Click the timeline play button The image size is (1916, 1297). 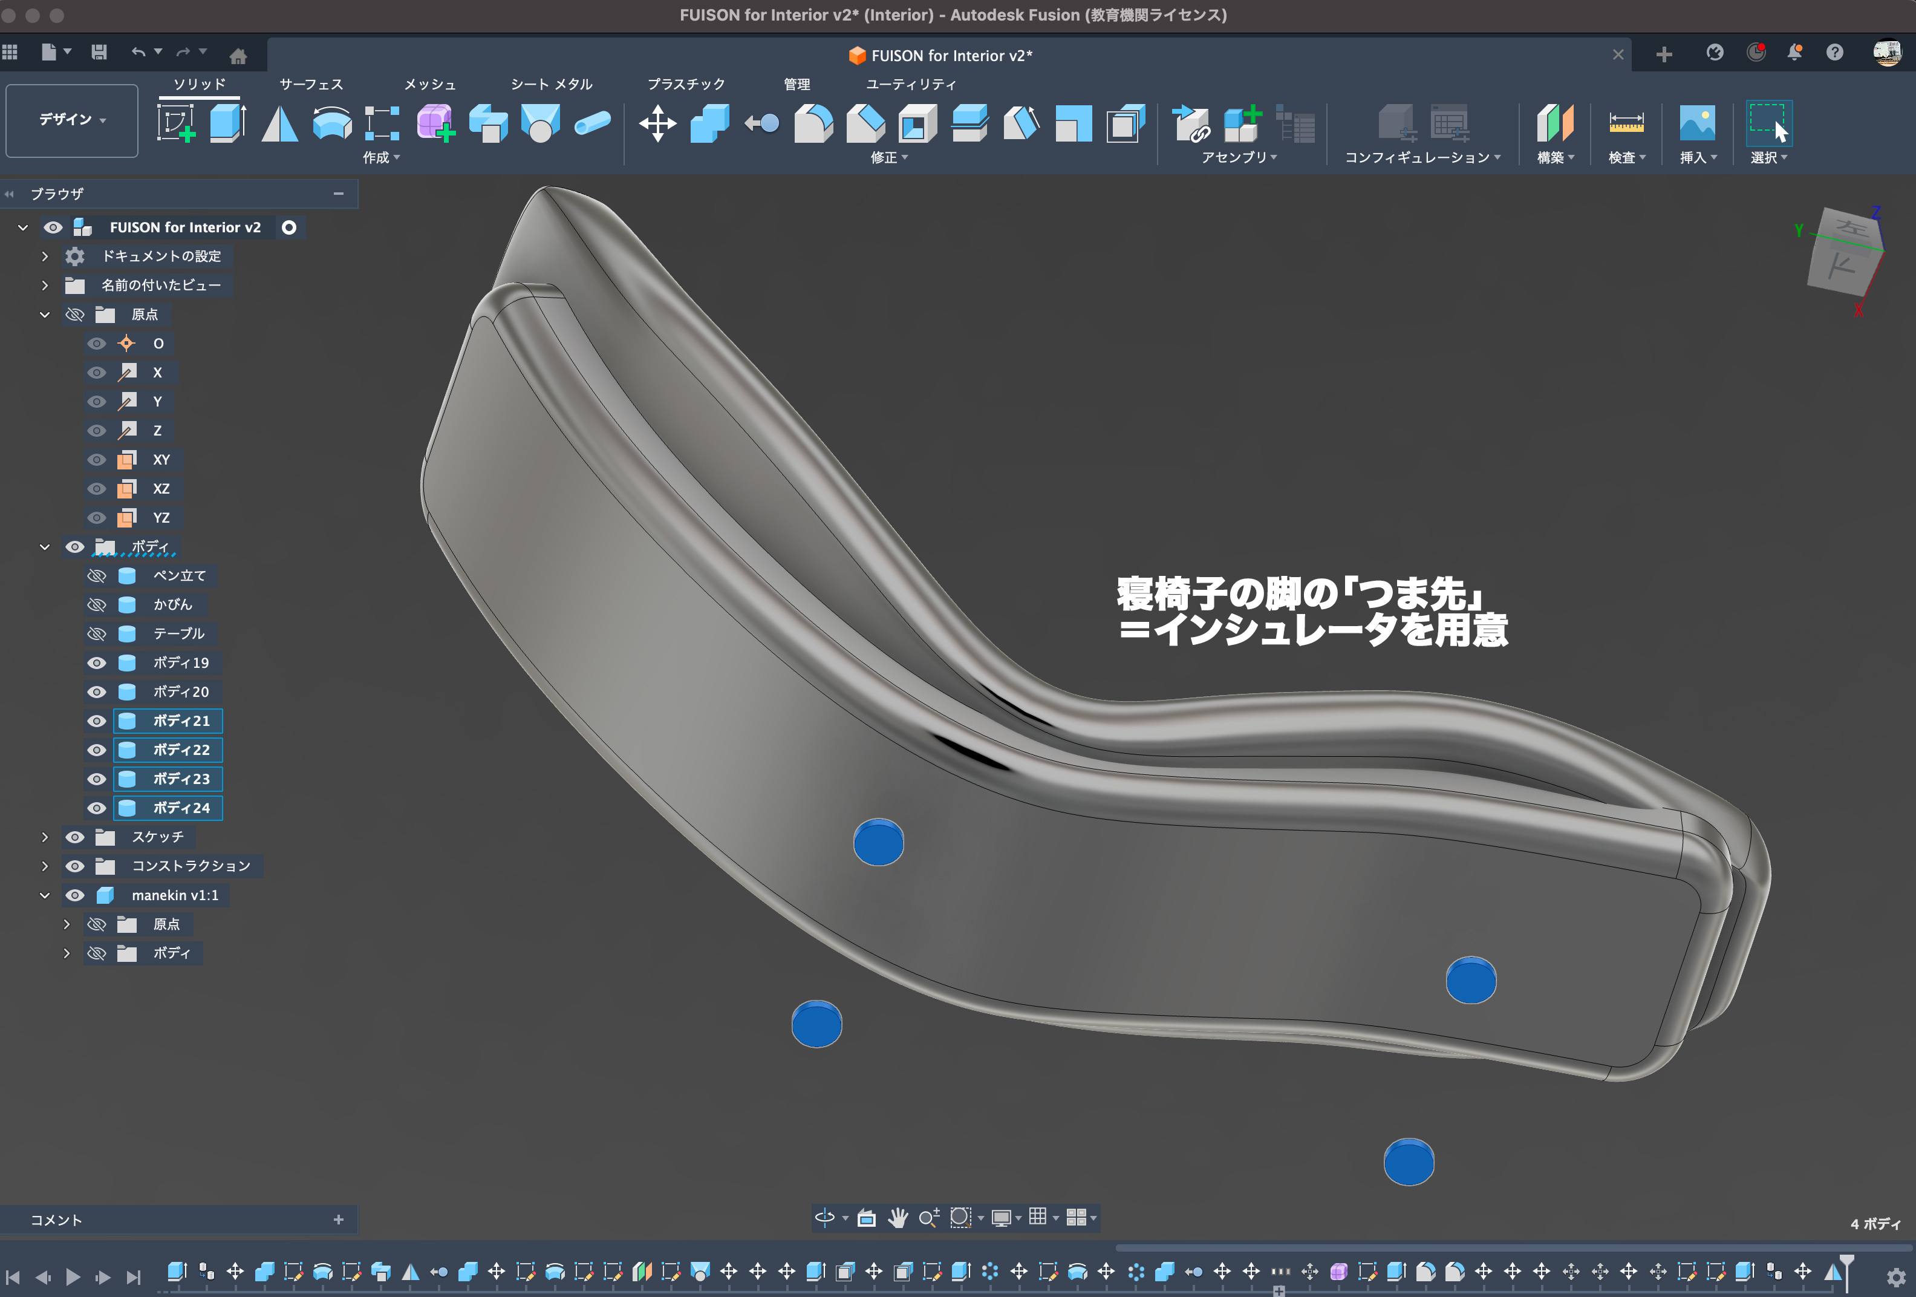(x=73, y=1277)
